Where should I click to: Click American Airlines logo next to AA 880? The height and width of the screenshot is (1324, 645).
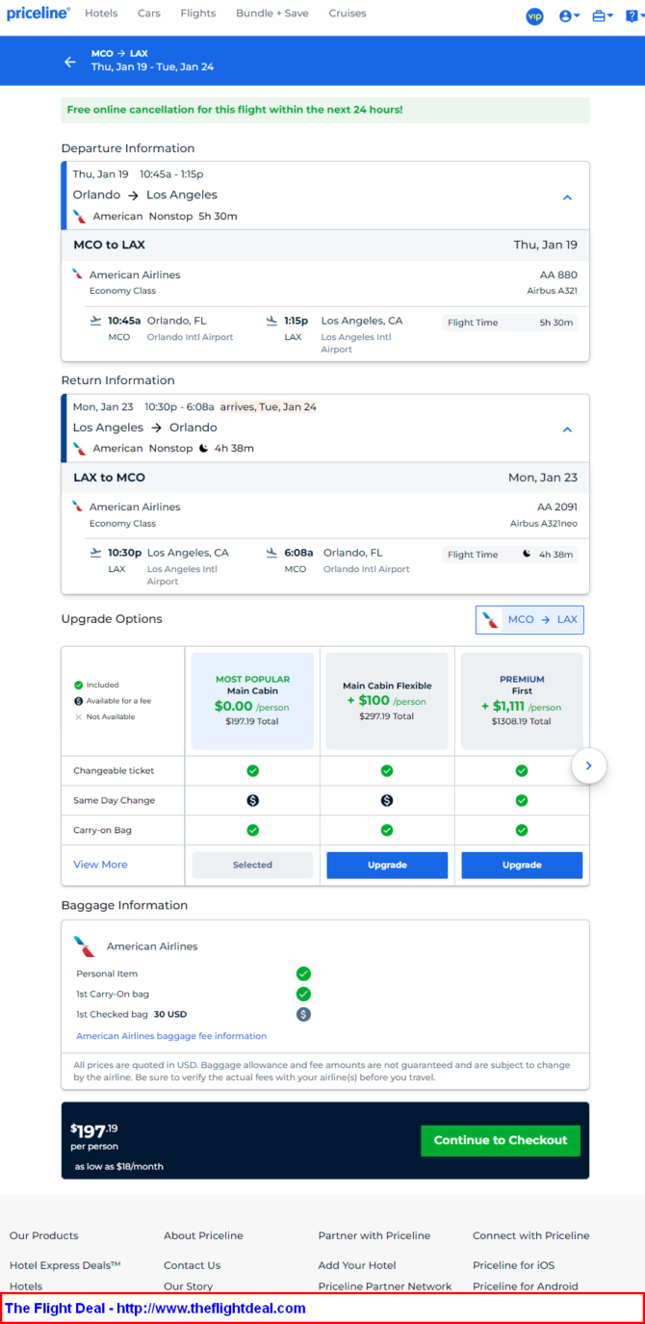[x=78, y=274]
